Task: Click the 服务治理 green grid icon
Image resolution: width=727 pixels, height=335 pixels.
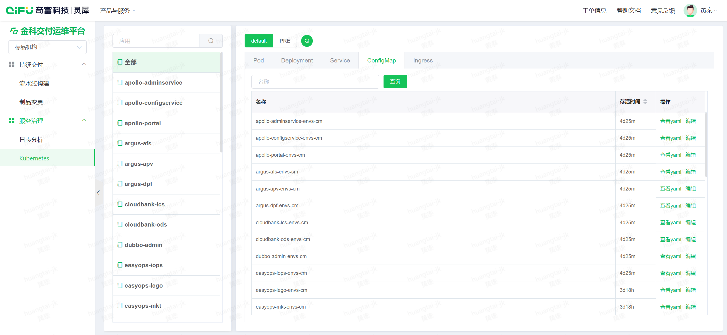Action: pyautogui.click(x=12, y=121)
